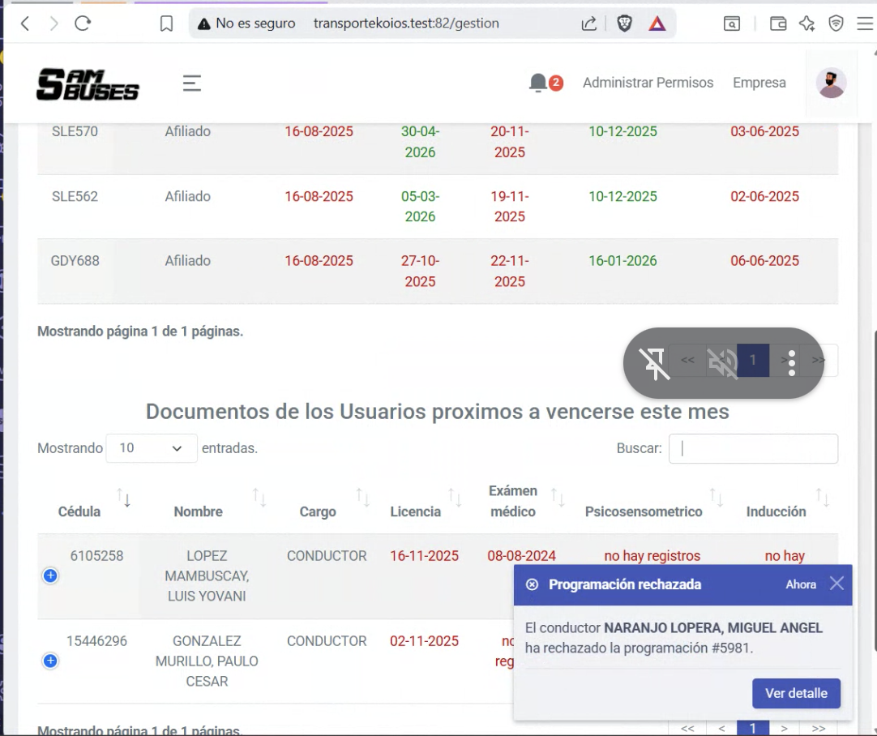Click the SAM Buses logo

pyautogui.click(x=88, y=84)
